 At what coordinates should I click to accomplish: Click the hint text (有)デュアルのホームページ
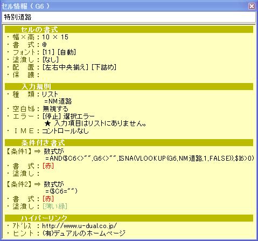[84, 233]
